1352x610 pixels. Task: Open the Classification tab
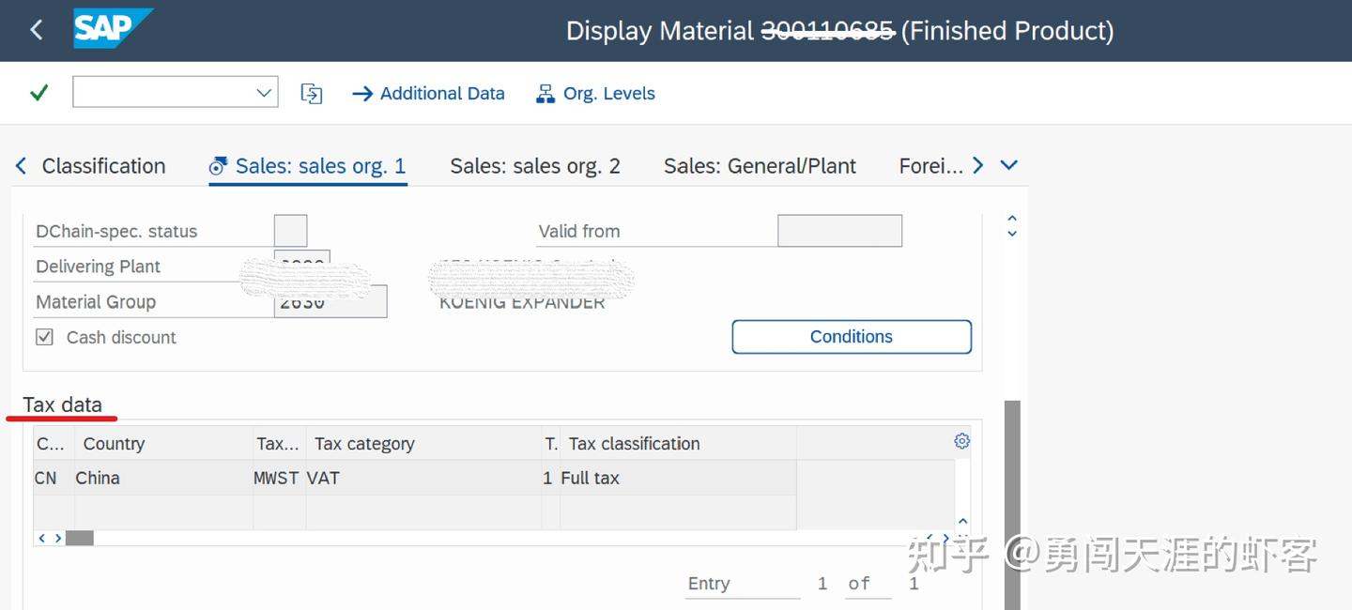103,166
